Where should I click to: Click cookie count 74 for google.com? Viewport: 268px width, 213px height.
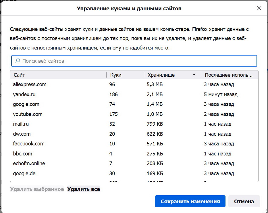pyautogui.click(x=112, y=104)
